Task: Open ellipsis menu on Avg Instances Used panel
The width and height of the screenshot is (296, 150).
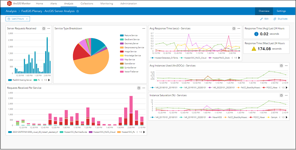Action: (286, 66)
